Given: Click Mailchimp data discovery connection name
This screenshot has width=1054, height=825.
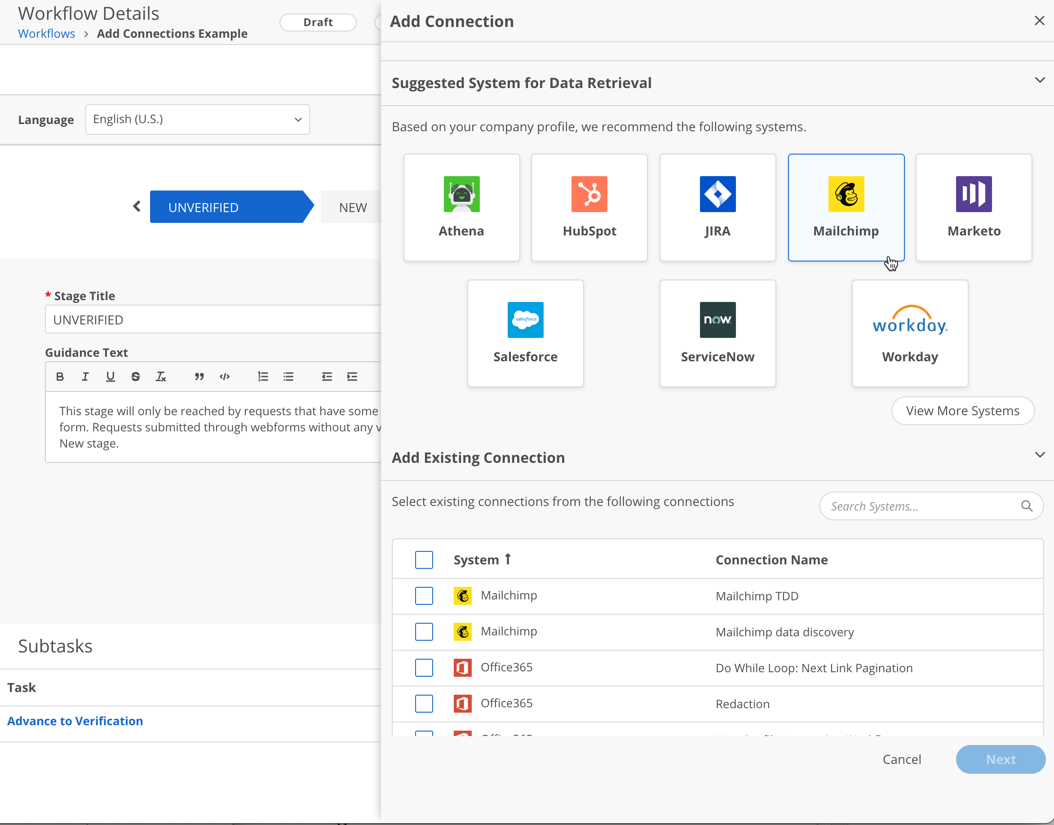Looking at the screenshot, I should (784, 632).
